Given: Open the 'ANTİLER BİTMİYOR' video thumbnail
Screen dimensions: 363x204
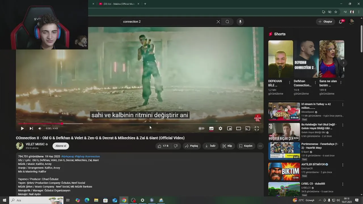Looking at the screenshot, I should coord(284,172).
